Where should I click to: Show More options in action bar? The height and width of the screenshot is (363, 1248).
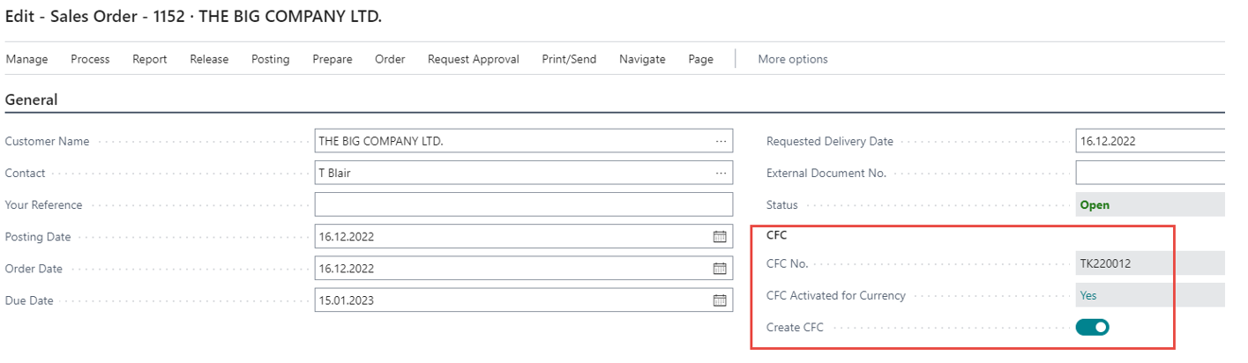[x=793, y=59]
